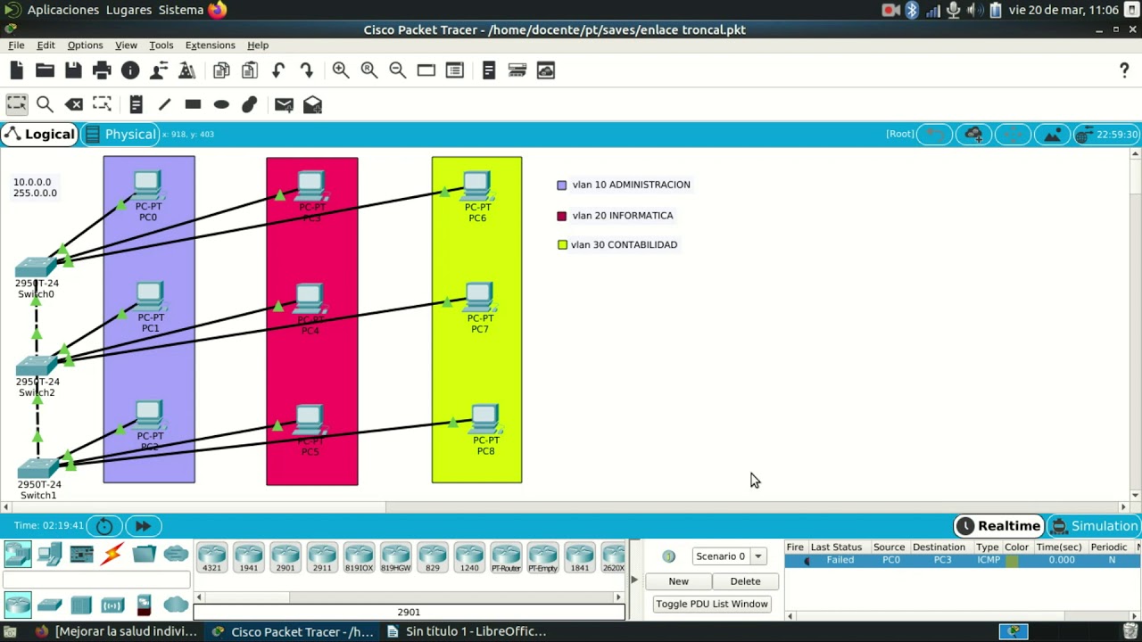Open the Lugares system menu

(128, 10)
